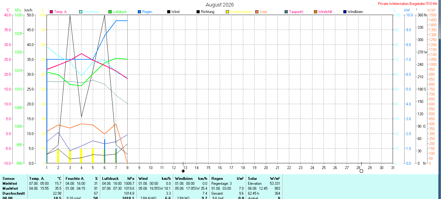The width and height of the screenshot is (441, 199).
Task: Click the 'Sensor' header in the table
Action: [8, 179]
